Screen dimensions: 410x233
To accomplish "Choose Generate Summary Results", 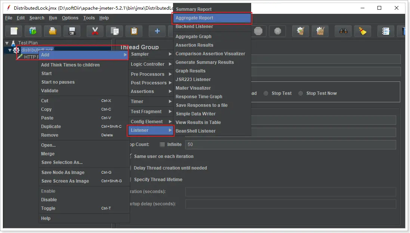I will coord(212,62).
